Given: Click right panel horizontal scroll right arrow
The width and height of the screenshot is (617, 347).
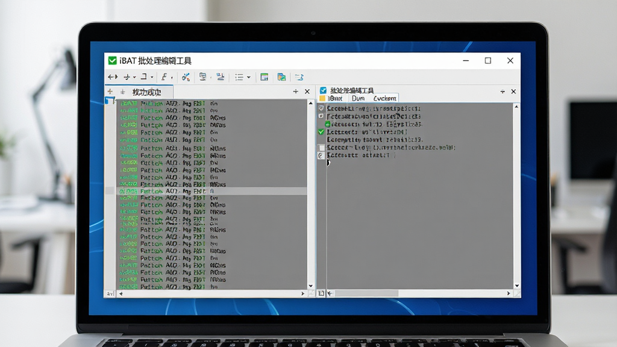Looking at the screenshot, I should (509, 293).
